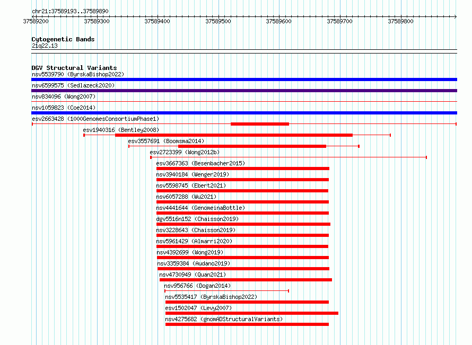Screen dimensions: 472x345
Task: Select the nsv6057288 Wu2021 red bar
Action: [x=242, y=202]
